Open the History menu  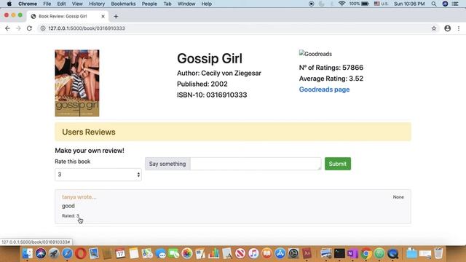(97, 4)
